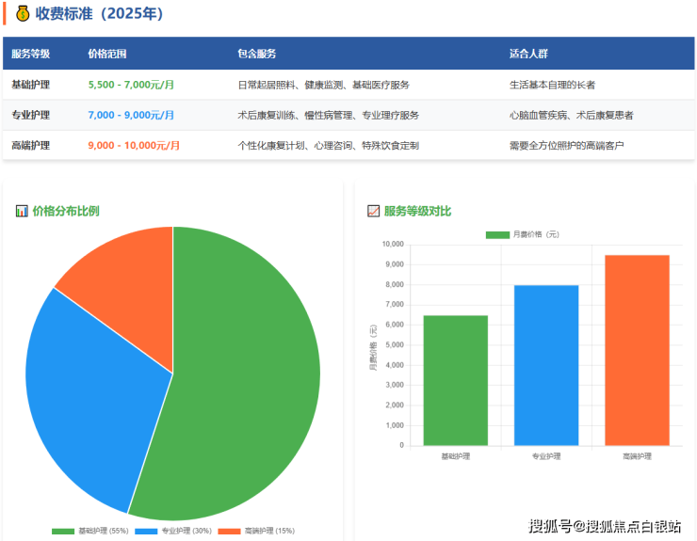Toggle the 基础护理 (55%) pie legend item

[90, 532]
